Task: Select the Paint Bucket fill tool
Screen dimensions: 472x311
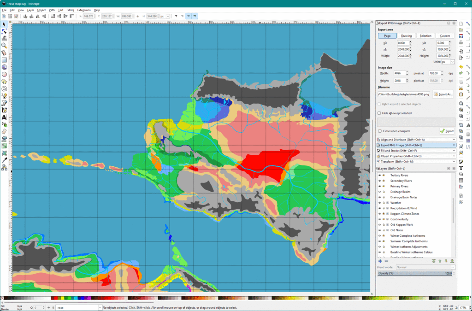Action: tap(4, 139)
